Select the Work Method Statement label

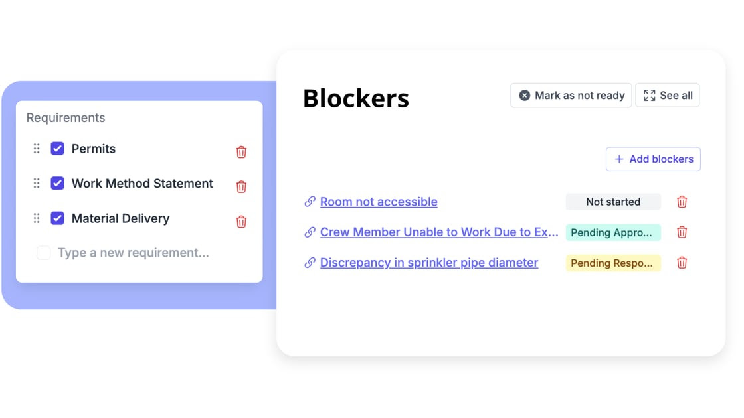click(142, 183)
